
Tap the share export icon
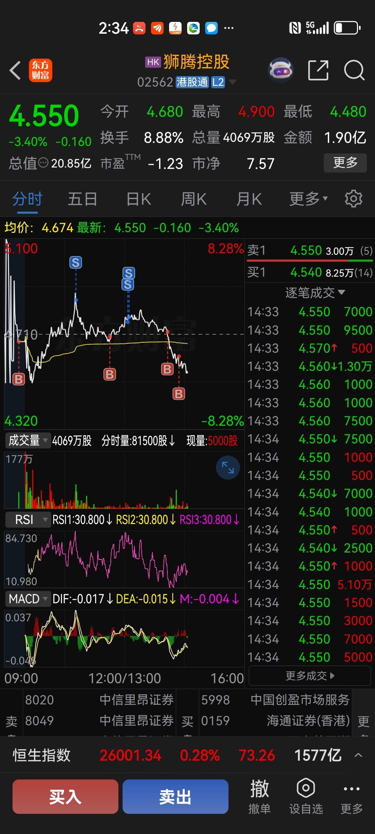click(318, 70)
